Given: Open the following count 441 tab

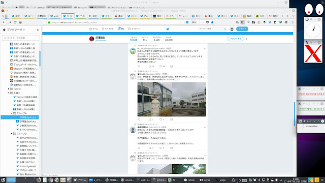Looking at the screenshot, I should [x=145, y=39].
